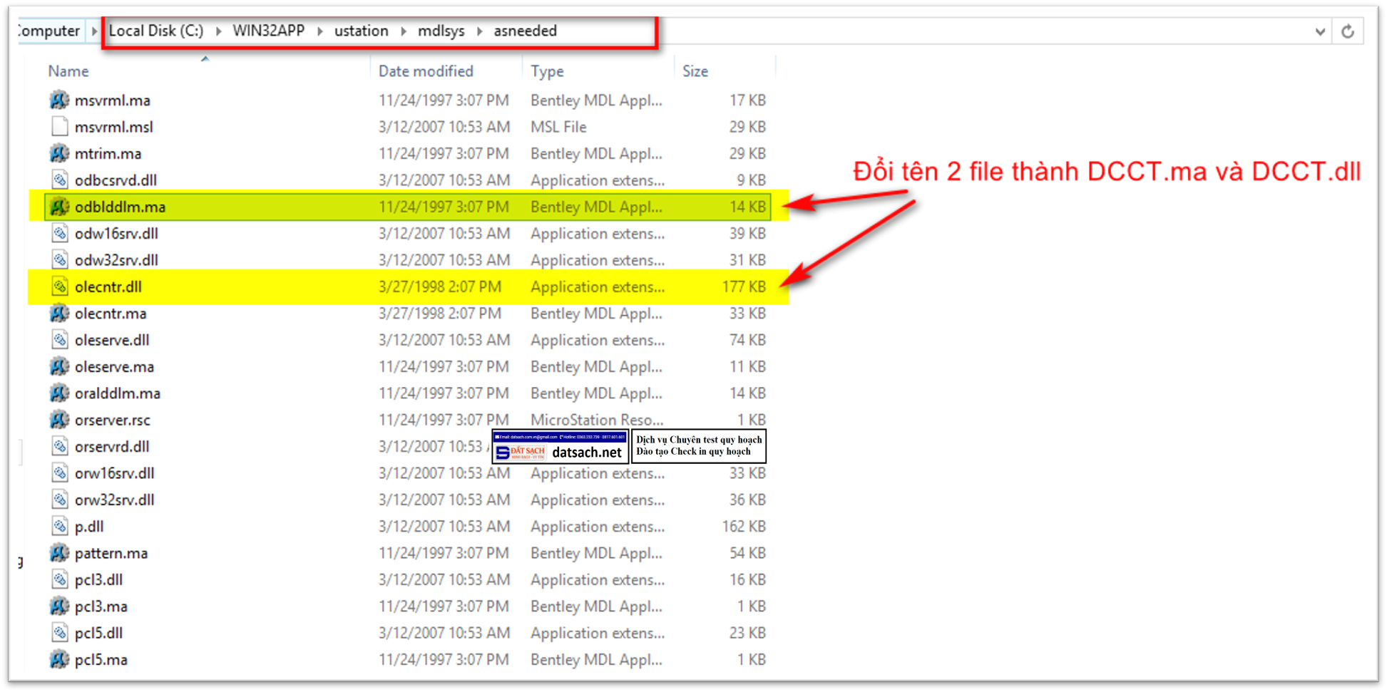
Task: Sort files by Date modified column
Action: pyautogui.click(x=426, y=71)
